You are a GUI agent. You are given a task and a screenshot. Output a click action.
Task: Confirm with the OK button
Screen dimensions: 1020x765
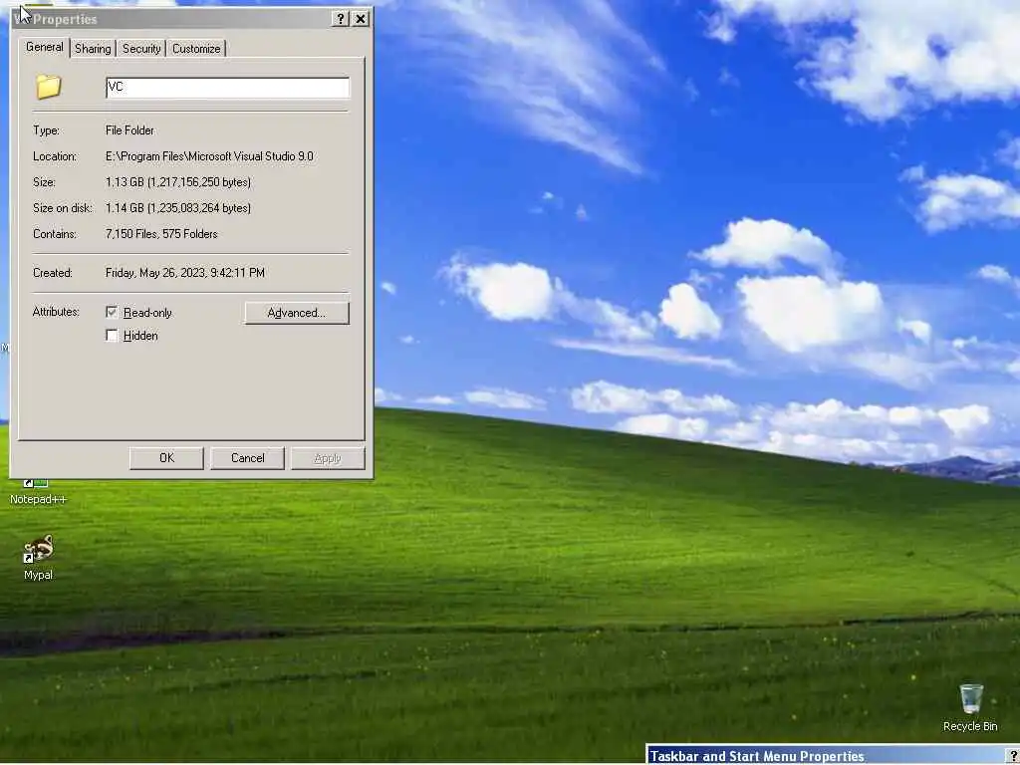pyautogui.click(x=166, y=458)
